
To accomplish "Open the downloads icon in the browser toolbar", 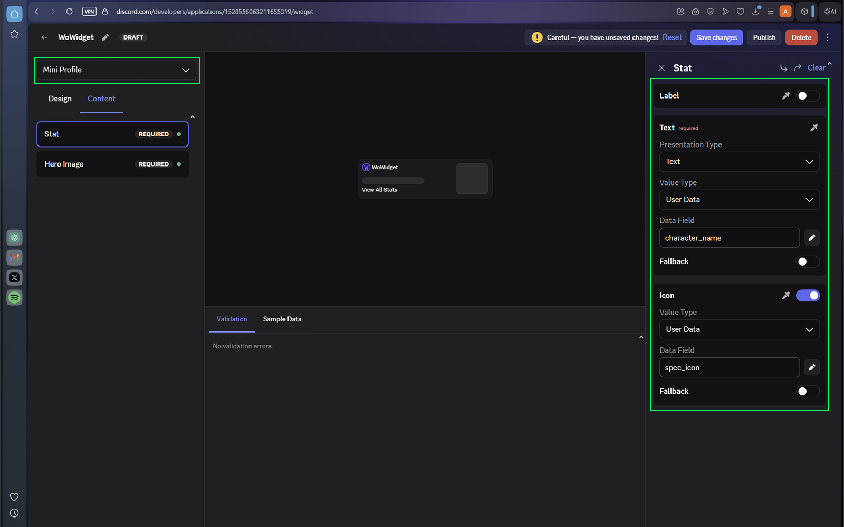I will tap(755, 12).
